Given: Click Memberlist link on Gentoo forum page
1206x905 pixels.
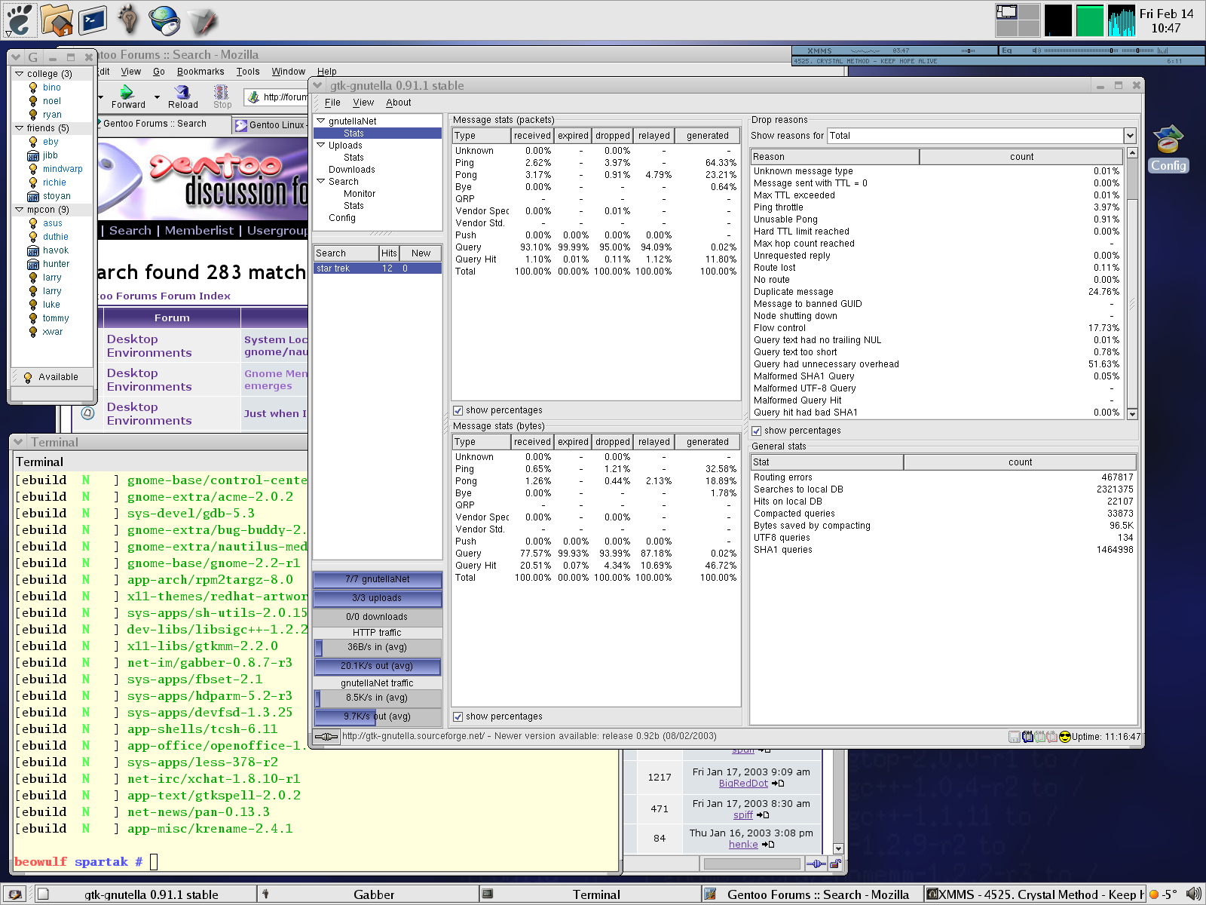Looking at the screenshot, I should pyautogui.click(x=199, y=230).
